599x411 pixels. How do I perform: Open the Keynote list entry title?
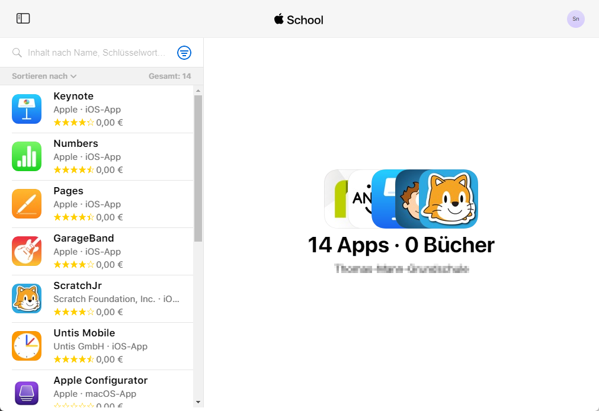[x=73, y=97]
